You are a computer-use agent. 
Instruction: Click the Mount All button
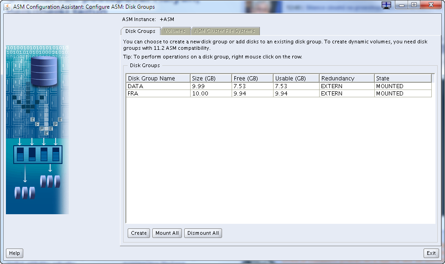167,233
